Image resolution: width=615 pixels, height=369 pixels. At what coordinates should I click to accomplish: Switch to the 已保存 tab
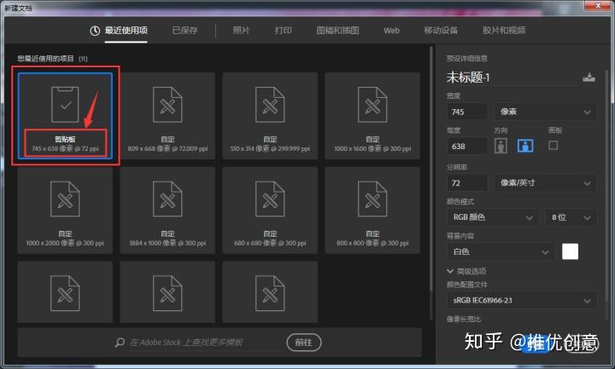pos(184,31)
